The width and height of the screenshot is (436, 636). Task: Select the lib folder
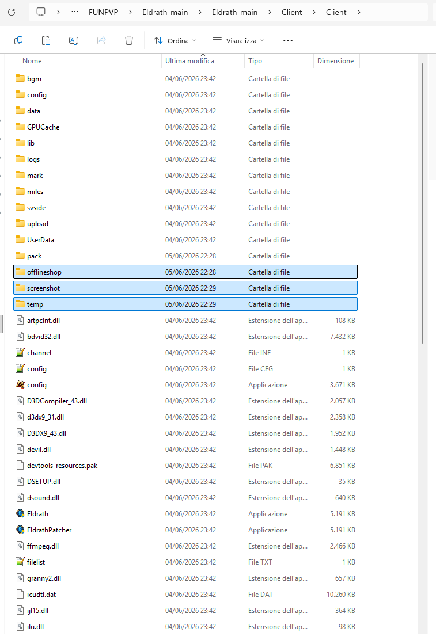(x=185, y=143)
